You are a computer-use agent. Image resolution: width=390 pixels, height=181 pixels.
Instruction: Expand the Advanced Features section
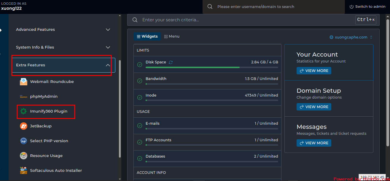(108, 30)
